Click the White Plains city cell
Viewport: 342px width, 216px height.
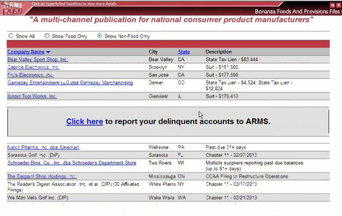tap(162, 184)
